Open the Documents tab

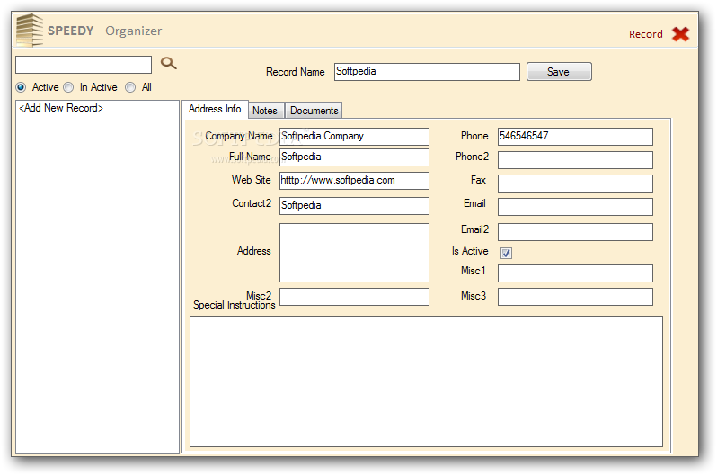pyautogui.click(x=314, y=111)
